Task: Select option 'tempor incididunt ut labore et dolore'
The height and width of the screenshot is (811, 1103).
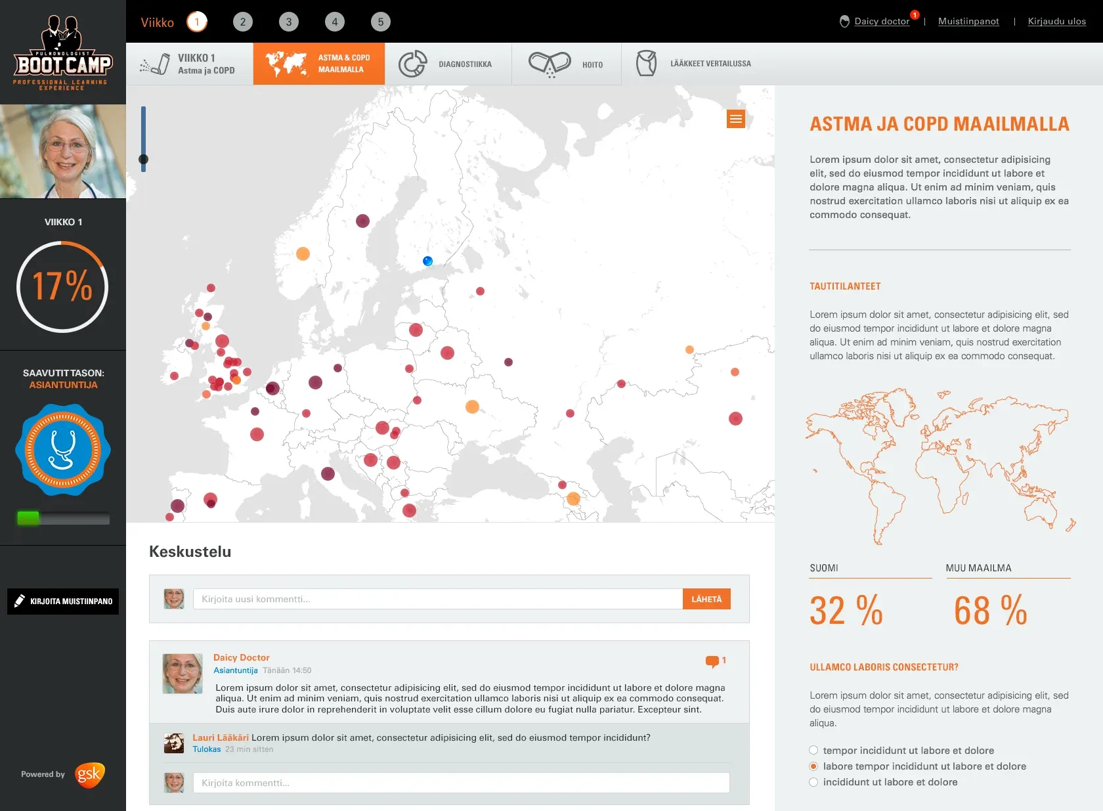Action: point(813,750)
